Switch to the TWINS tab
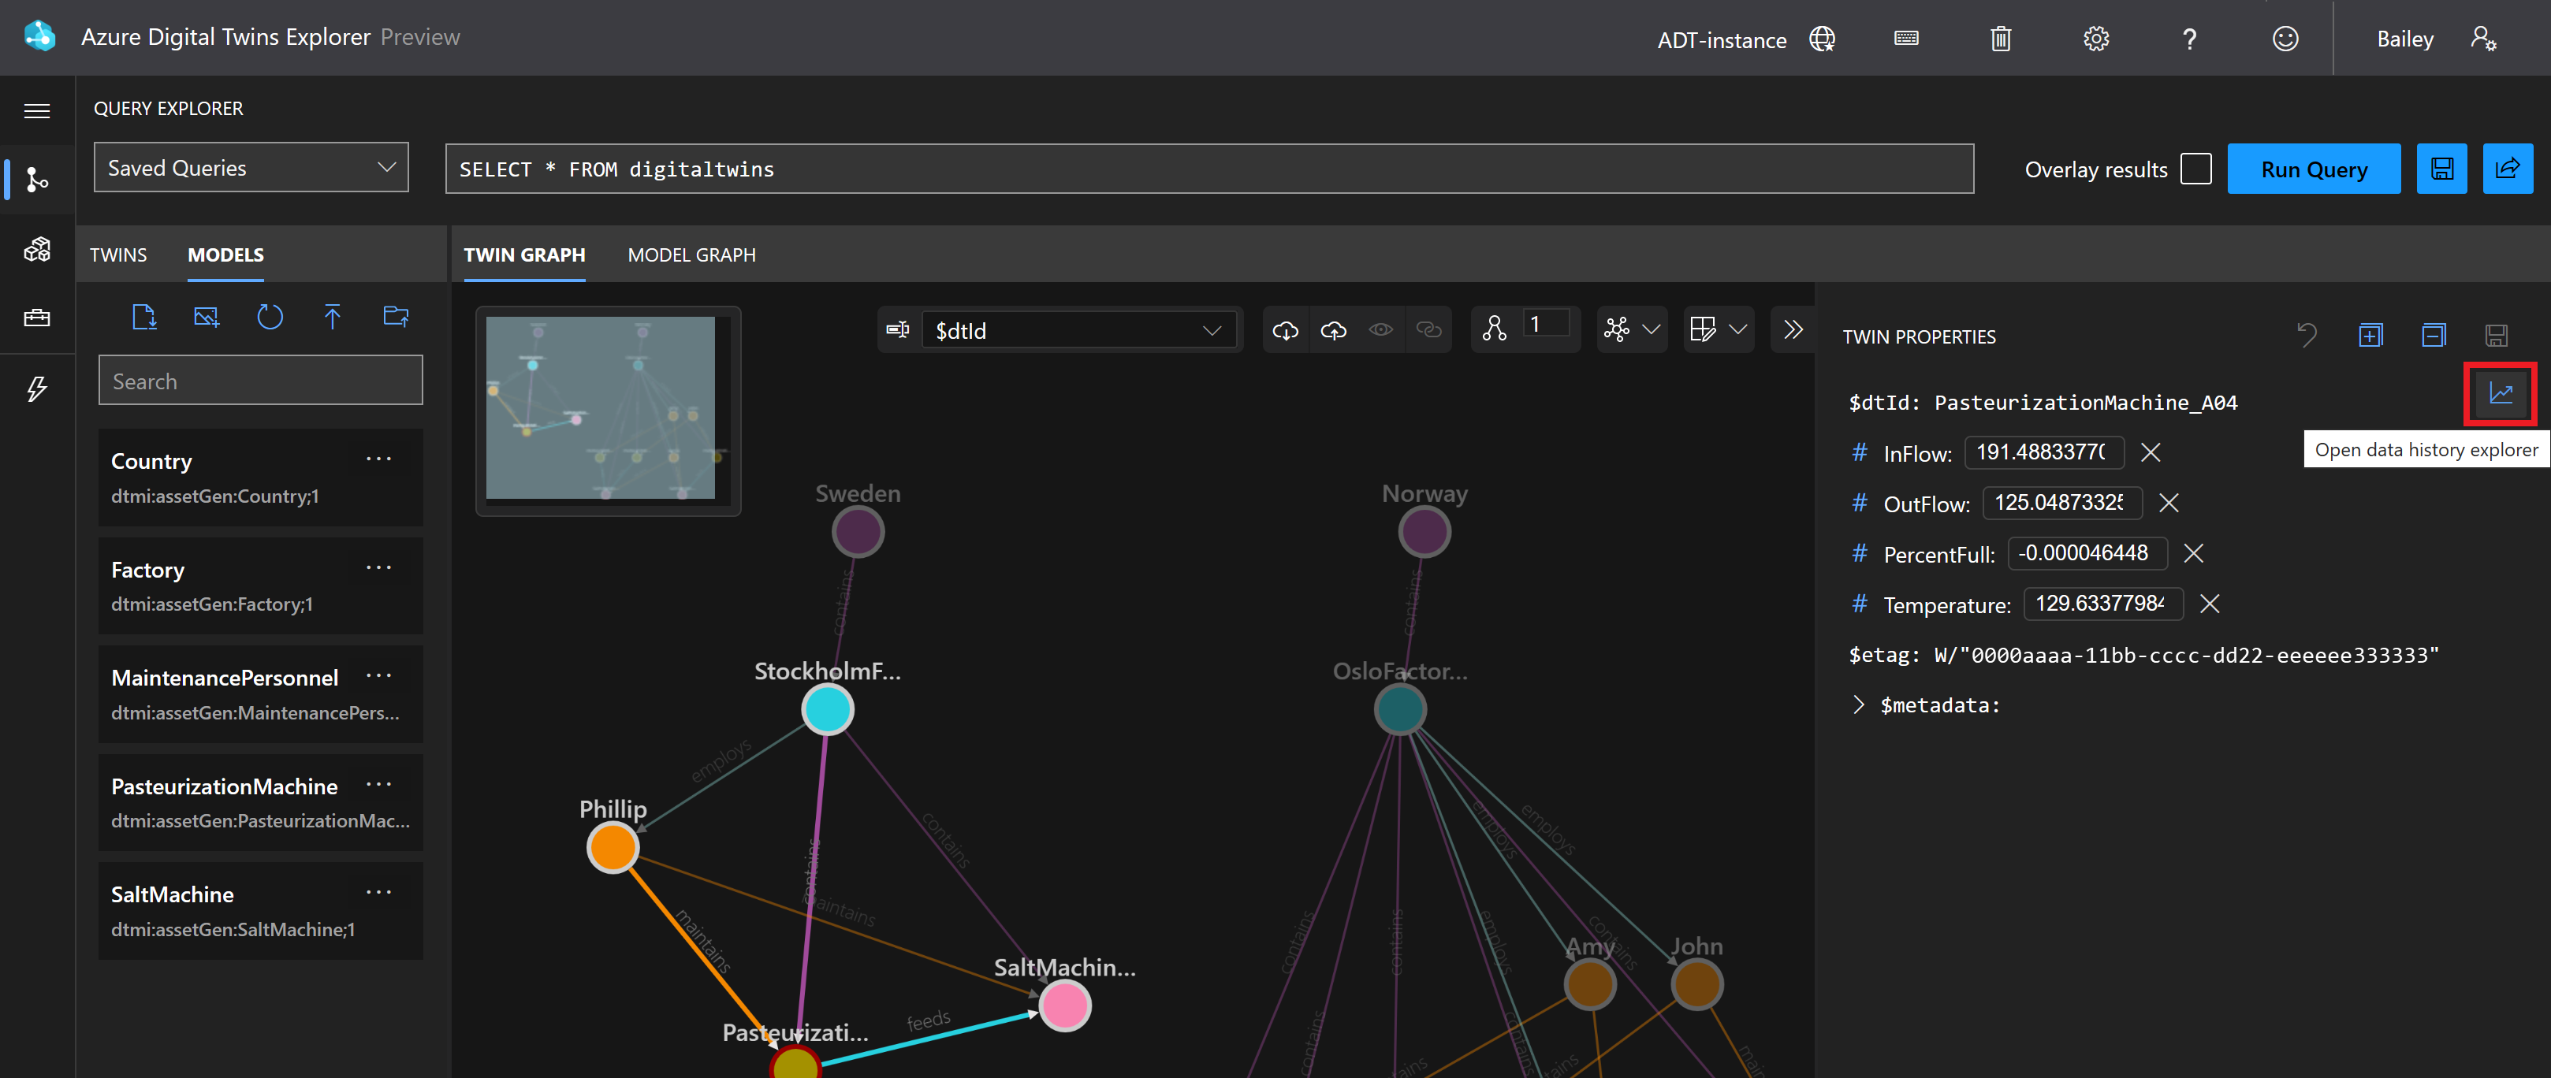The height and width of the screenshot is (1078, 2551). [117, 255]
